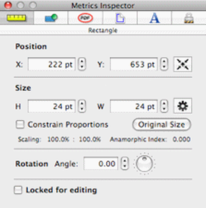Click the Y position stepper
Viewport: 206px width, 208px height.
tap(164, 64)
